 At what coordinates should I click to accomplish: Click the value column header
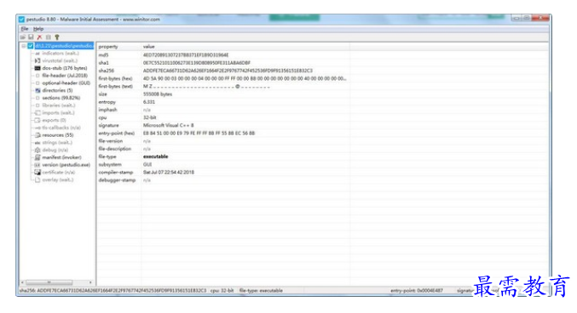(245, 47)
